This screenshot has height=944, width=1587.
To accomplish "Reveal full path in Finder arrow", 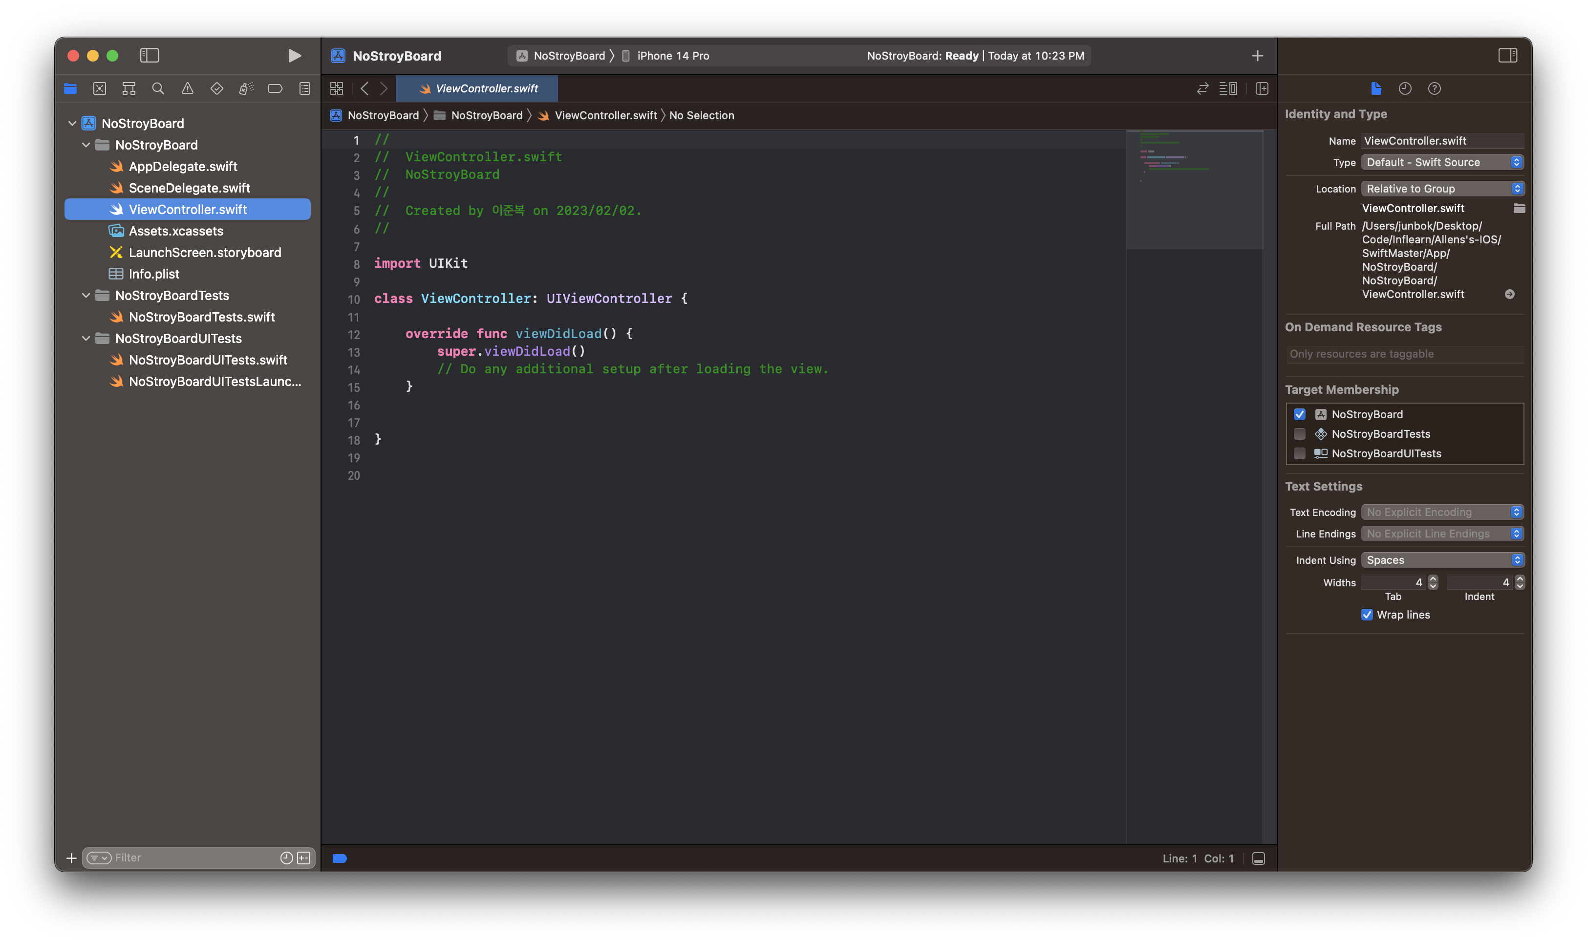I will click(x=1509, y=295).
